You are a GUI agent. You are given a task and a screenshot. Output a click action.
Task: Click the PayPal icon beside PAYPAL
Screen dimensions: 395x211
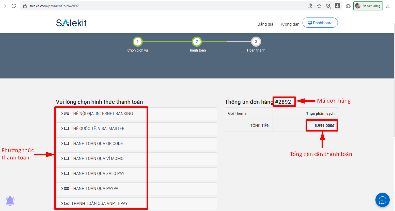[x=67, y=188]
